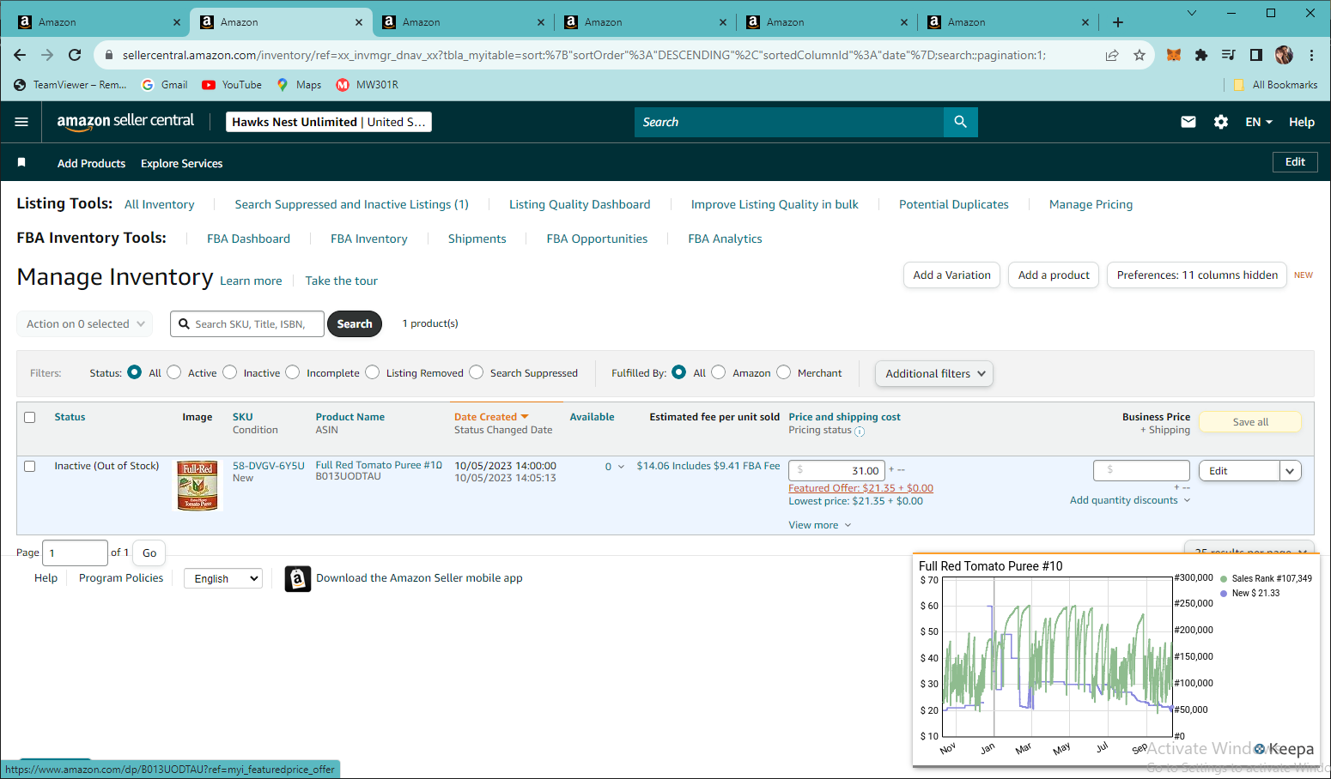Viewport: 1331px width, 779px height.
Task: Select Fulfilled By Amazon radio button
Action: (719, 372)
